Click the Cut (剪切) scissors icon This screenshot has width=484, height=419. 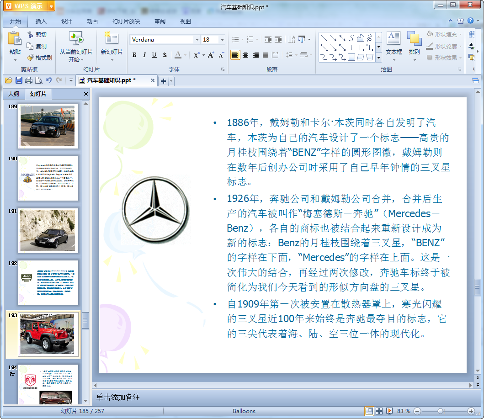pos(30,35)
